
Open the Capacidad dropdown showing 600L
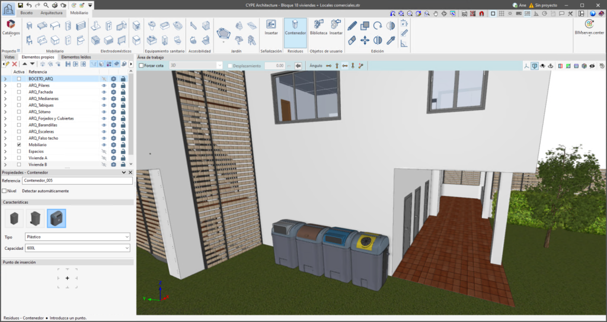coord(76,248)
